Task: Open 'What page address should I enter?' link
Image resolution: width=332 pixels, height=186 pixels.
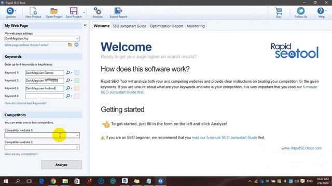Action: point(26,45)
